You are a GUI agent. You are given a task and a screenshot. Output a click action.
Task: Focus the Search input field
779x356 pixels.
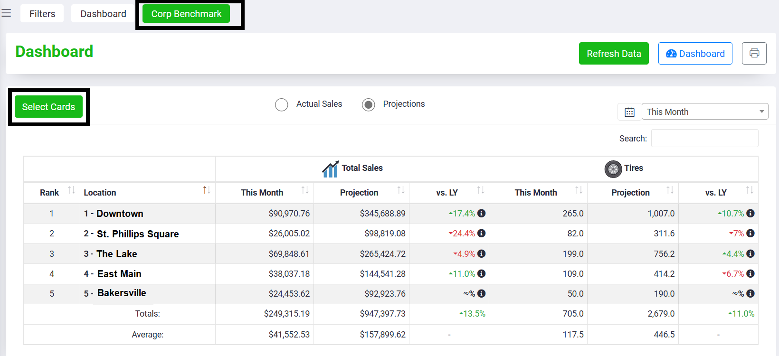point(705,138)
